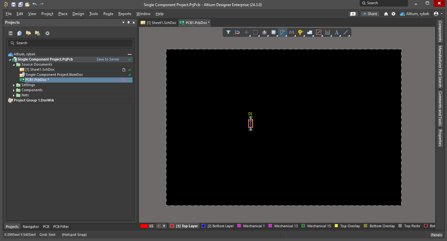Expand the Settings folder
Screen dimensions: 447x241
14,85
